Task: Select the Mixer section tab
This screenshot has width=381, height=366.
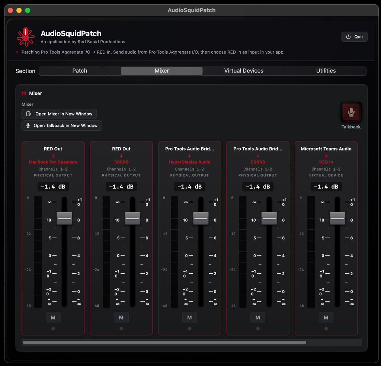Action: click(162, 71)
